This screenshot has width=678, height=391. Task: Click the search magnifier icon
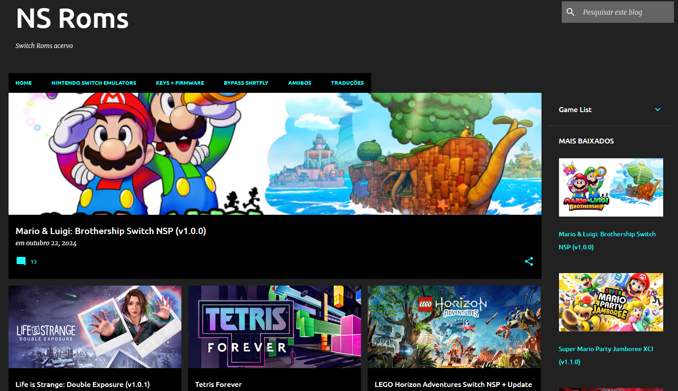(x=570, y=12)
